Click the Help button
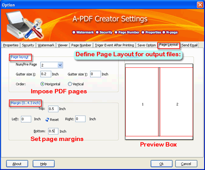Screen dimensions: 205x170 44,164
